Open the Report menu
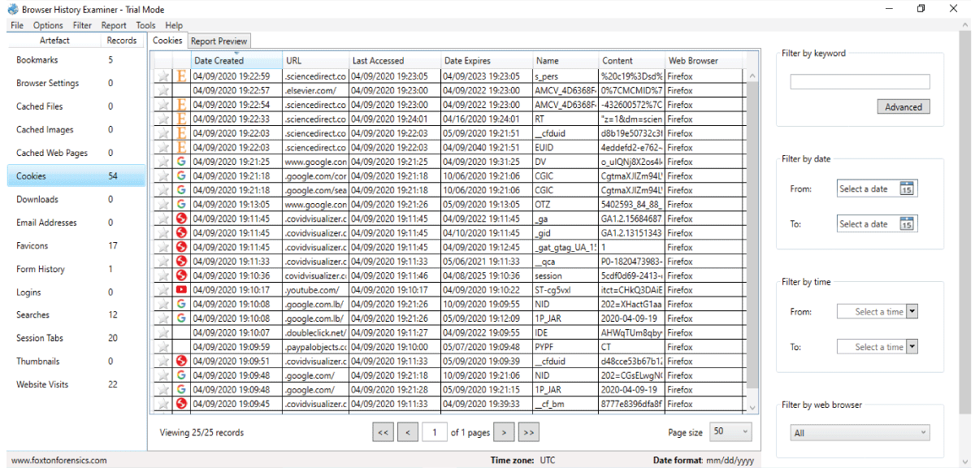975x468 pixels. tap(114, 25)
